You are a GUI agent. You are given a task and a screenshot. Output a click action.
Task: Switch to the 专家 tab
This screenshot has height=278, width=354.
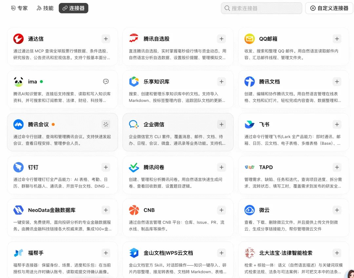pyautogui.click(x=19, y=8)
